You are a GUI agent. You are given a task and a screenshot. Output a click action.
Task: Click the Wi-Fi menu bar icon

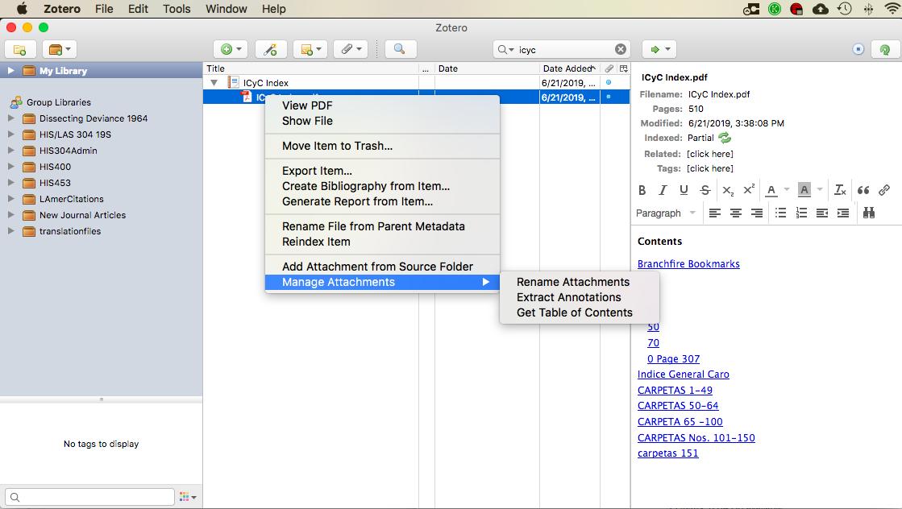click(x=892, y=9)
